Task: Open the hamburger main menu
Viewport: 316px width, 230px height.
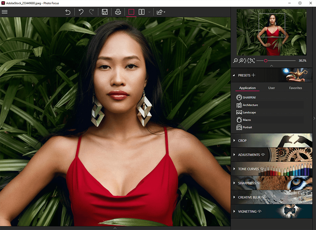Action: click(x=5, y=12)
